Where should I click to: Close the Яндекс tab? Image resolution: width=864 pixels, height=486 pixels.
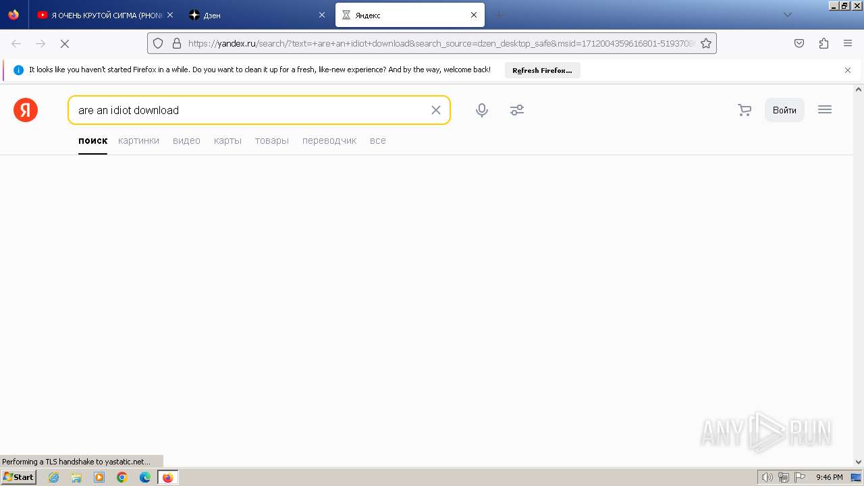click(x=474, y=15)
